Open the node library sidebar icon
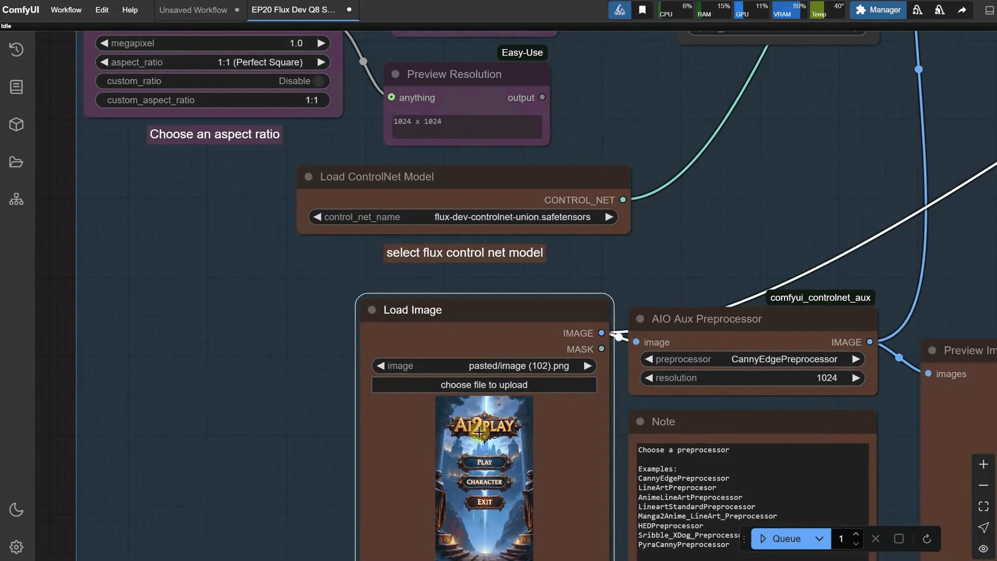 pyautogui.click(x=16, y=87)
